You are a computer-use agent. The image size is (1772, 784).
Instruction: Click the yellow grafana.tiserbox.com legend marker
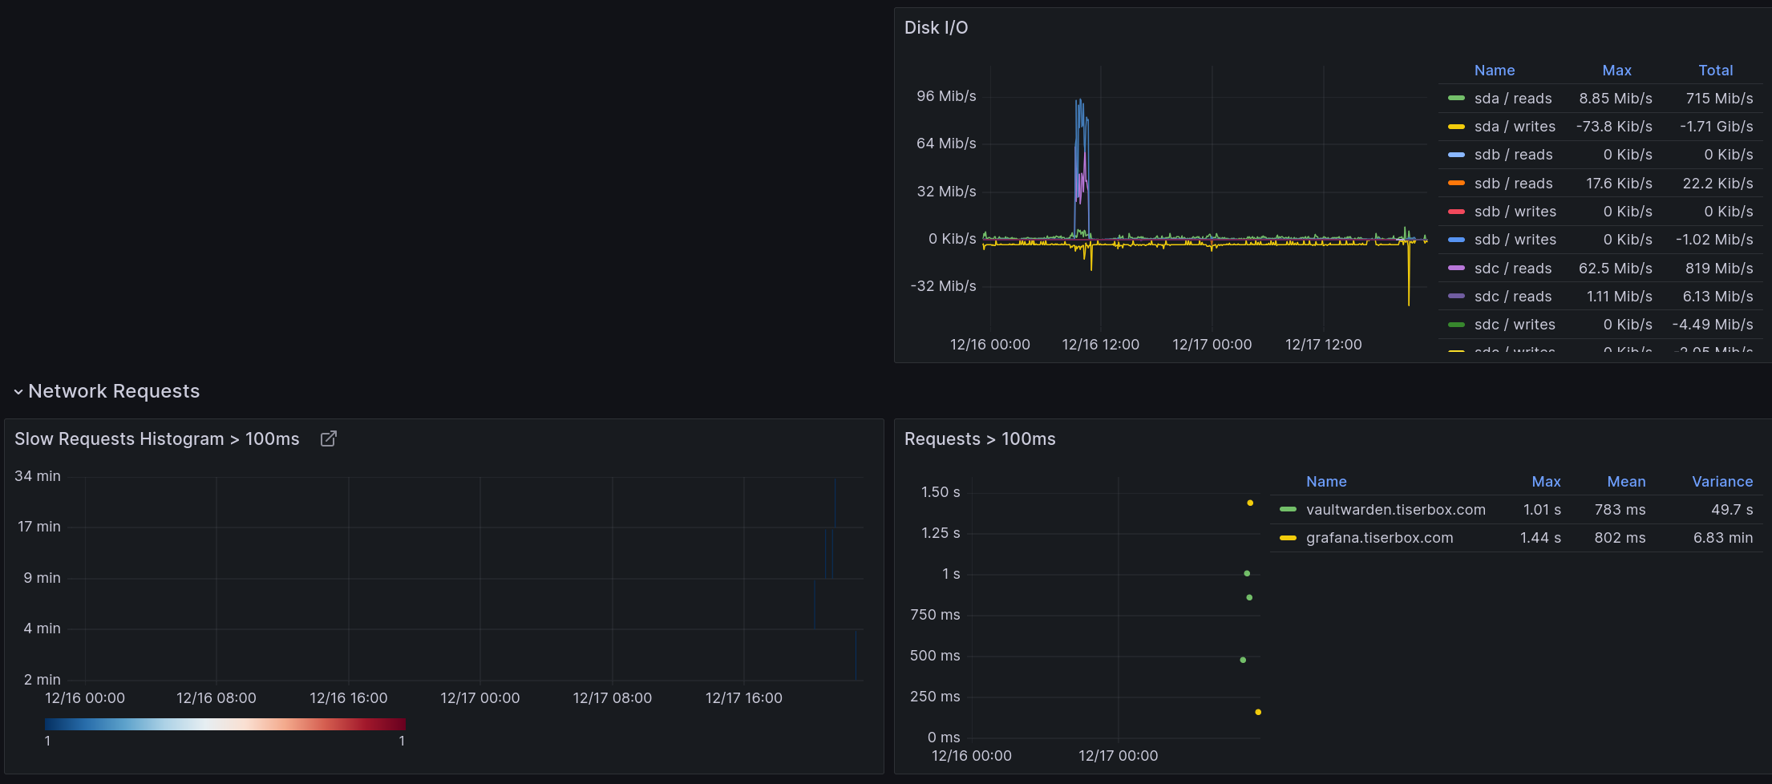point(1289,537)
